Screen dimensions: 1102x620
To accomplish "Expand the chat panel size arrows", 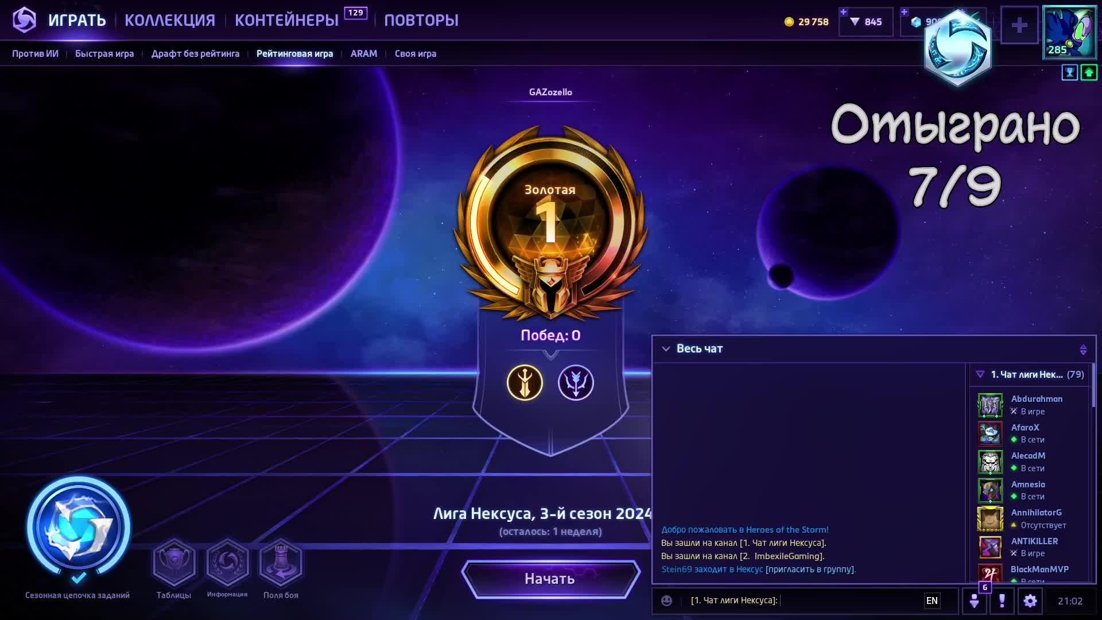I will click(1083, 349).
